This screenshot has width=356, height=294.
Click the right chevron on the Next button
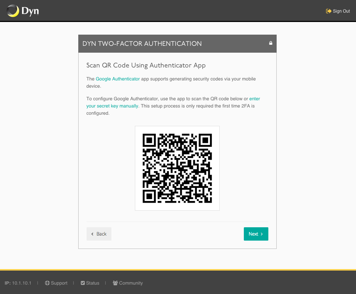[x=261, y=234]
